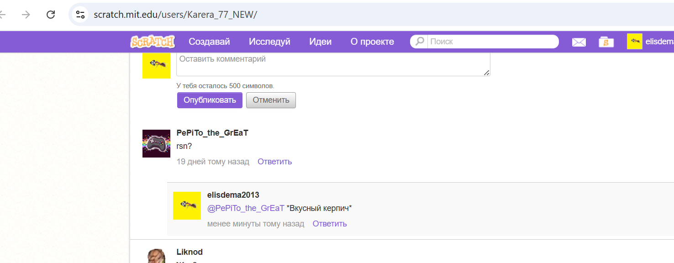Open the messages envelope icon
Image resolution: width=674 pixels, height=263 pixels.
(579, 42)
